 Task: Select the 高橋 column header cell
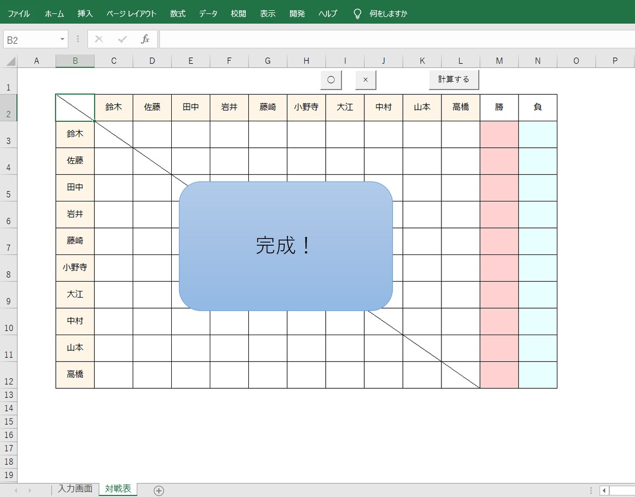tap(461, 108)
